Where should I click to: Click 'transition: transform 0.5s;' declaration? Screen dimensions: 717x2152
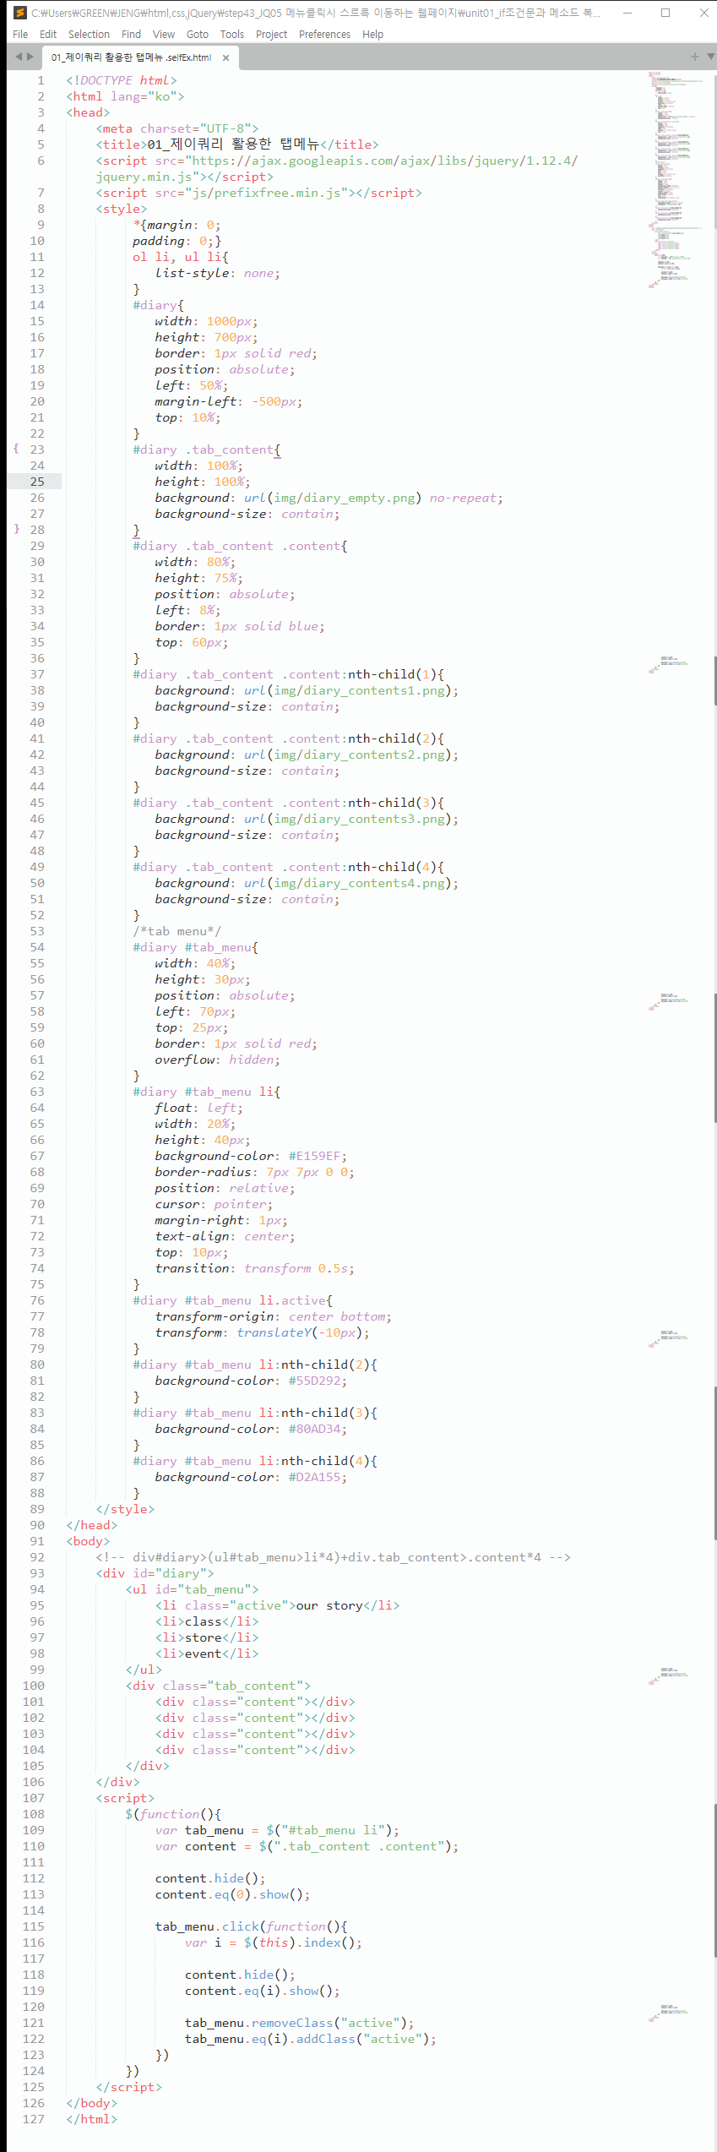point(254,1268)
